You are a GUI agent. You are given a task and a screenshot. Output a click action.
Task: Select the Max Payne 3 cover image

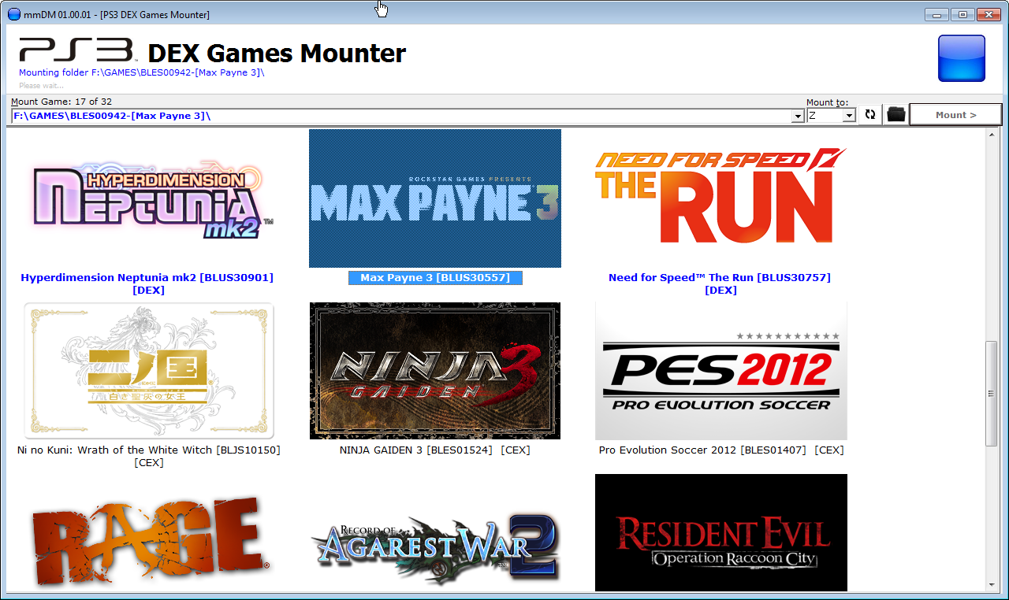coord(435,198)
